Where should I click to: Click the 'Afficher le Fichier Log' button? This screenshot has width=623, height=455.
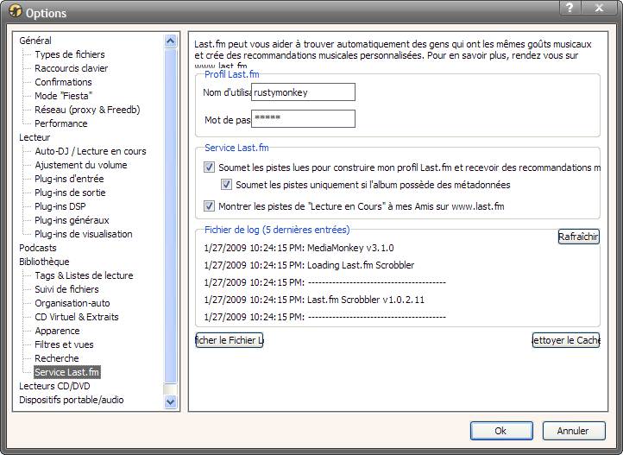click(230, 340)
